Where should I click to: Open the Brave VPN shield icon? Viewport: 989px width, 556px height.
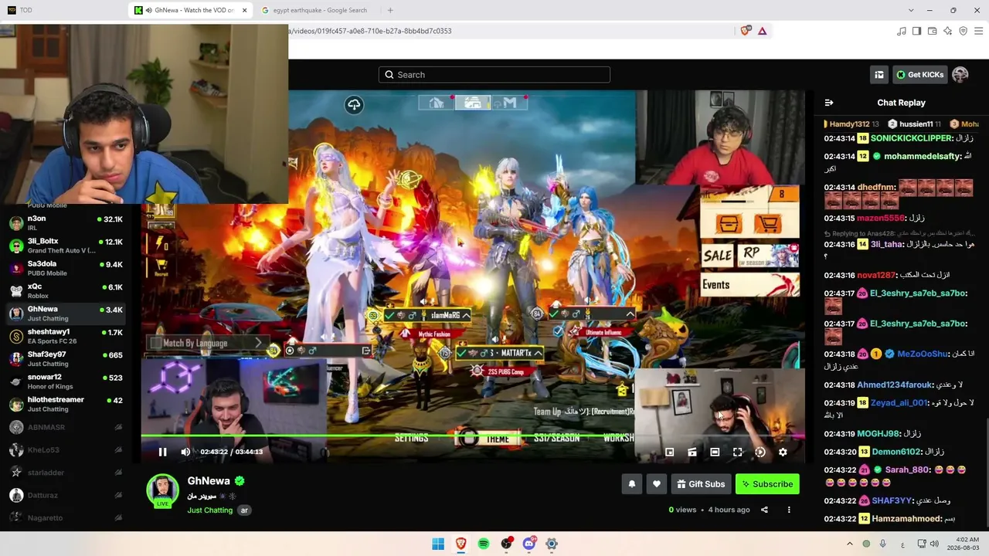(x=963, y=31)
